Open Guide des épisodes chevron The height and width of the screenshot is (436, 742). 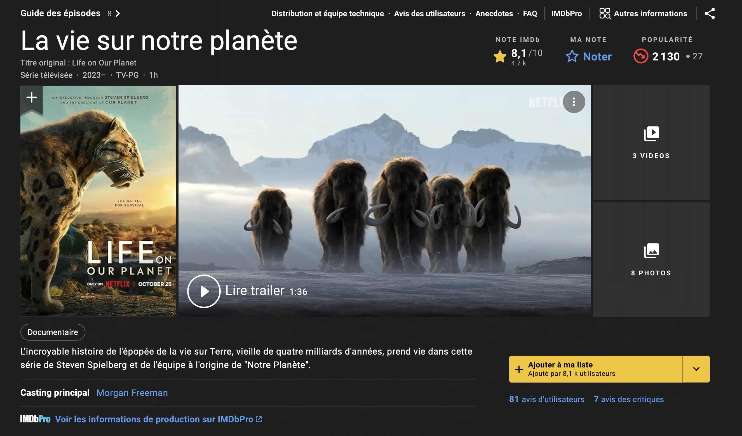pos(118,13)
